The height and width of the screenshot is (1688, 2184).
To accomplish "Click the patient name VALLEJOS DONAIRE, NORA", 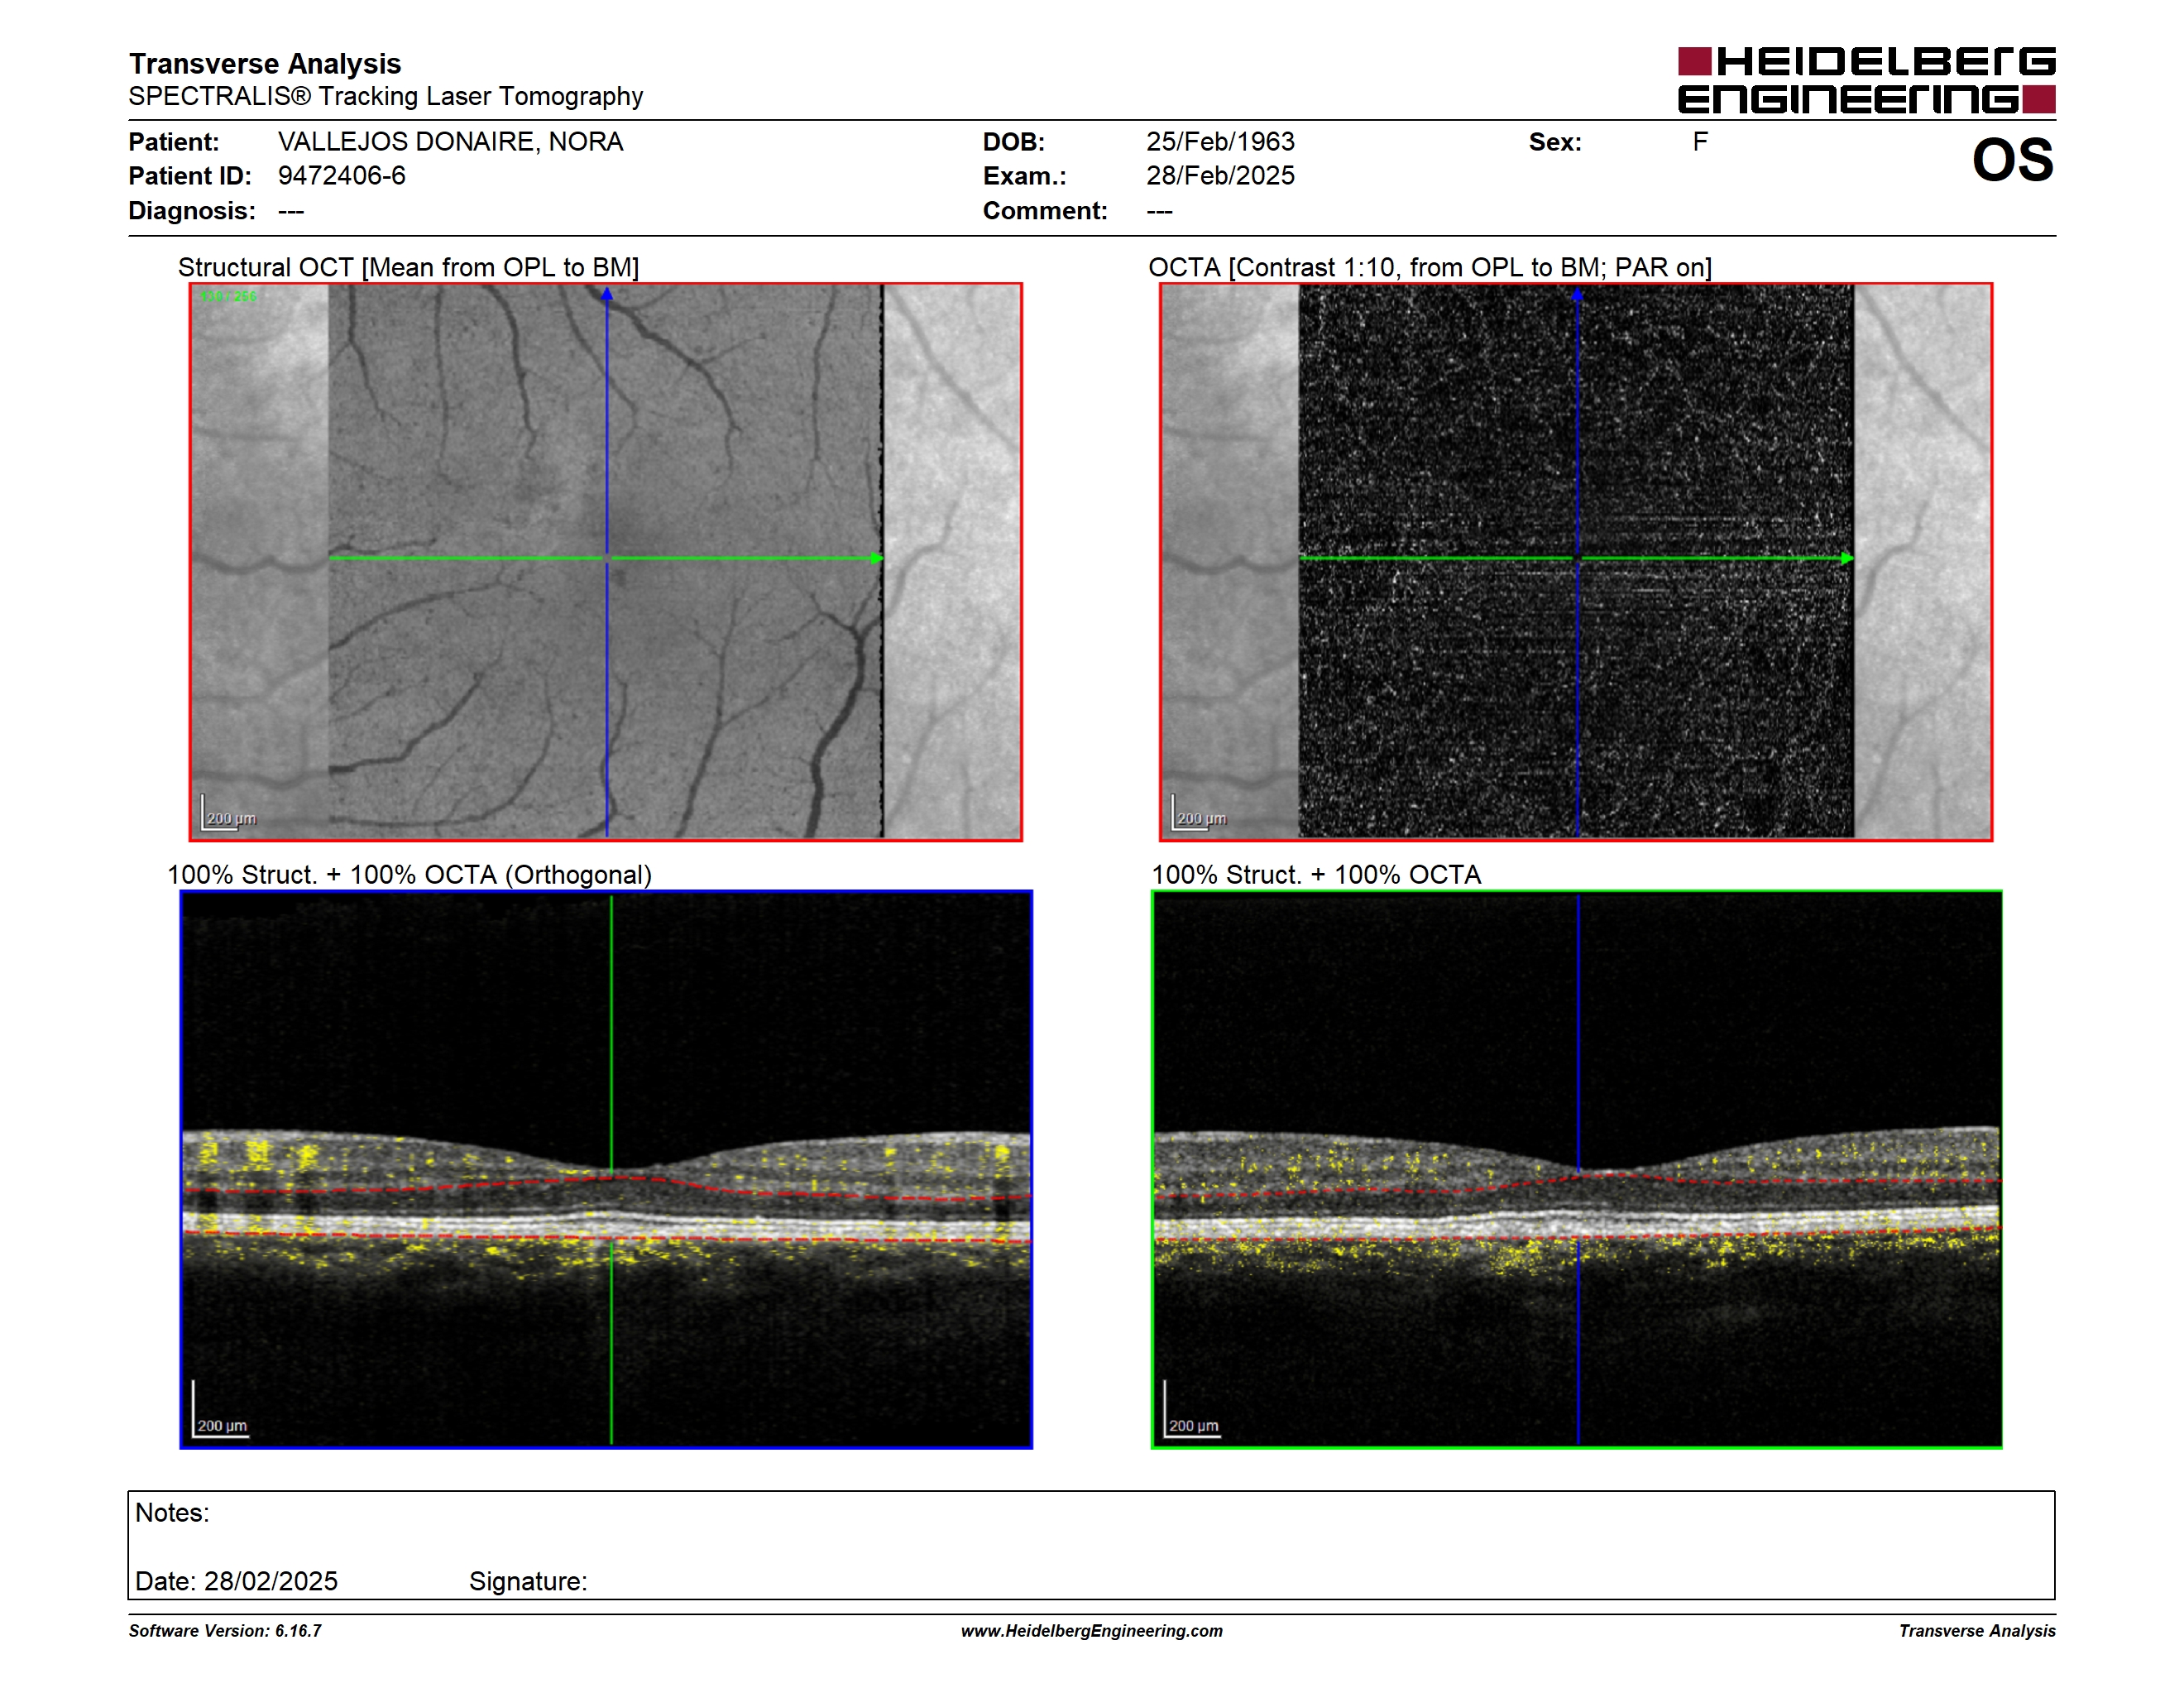I will coord(451,142).
